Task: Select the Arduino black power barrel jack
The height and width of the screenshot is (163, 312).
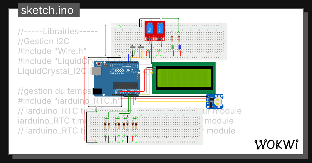Action: click(97, 91)
